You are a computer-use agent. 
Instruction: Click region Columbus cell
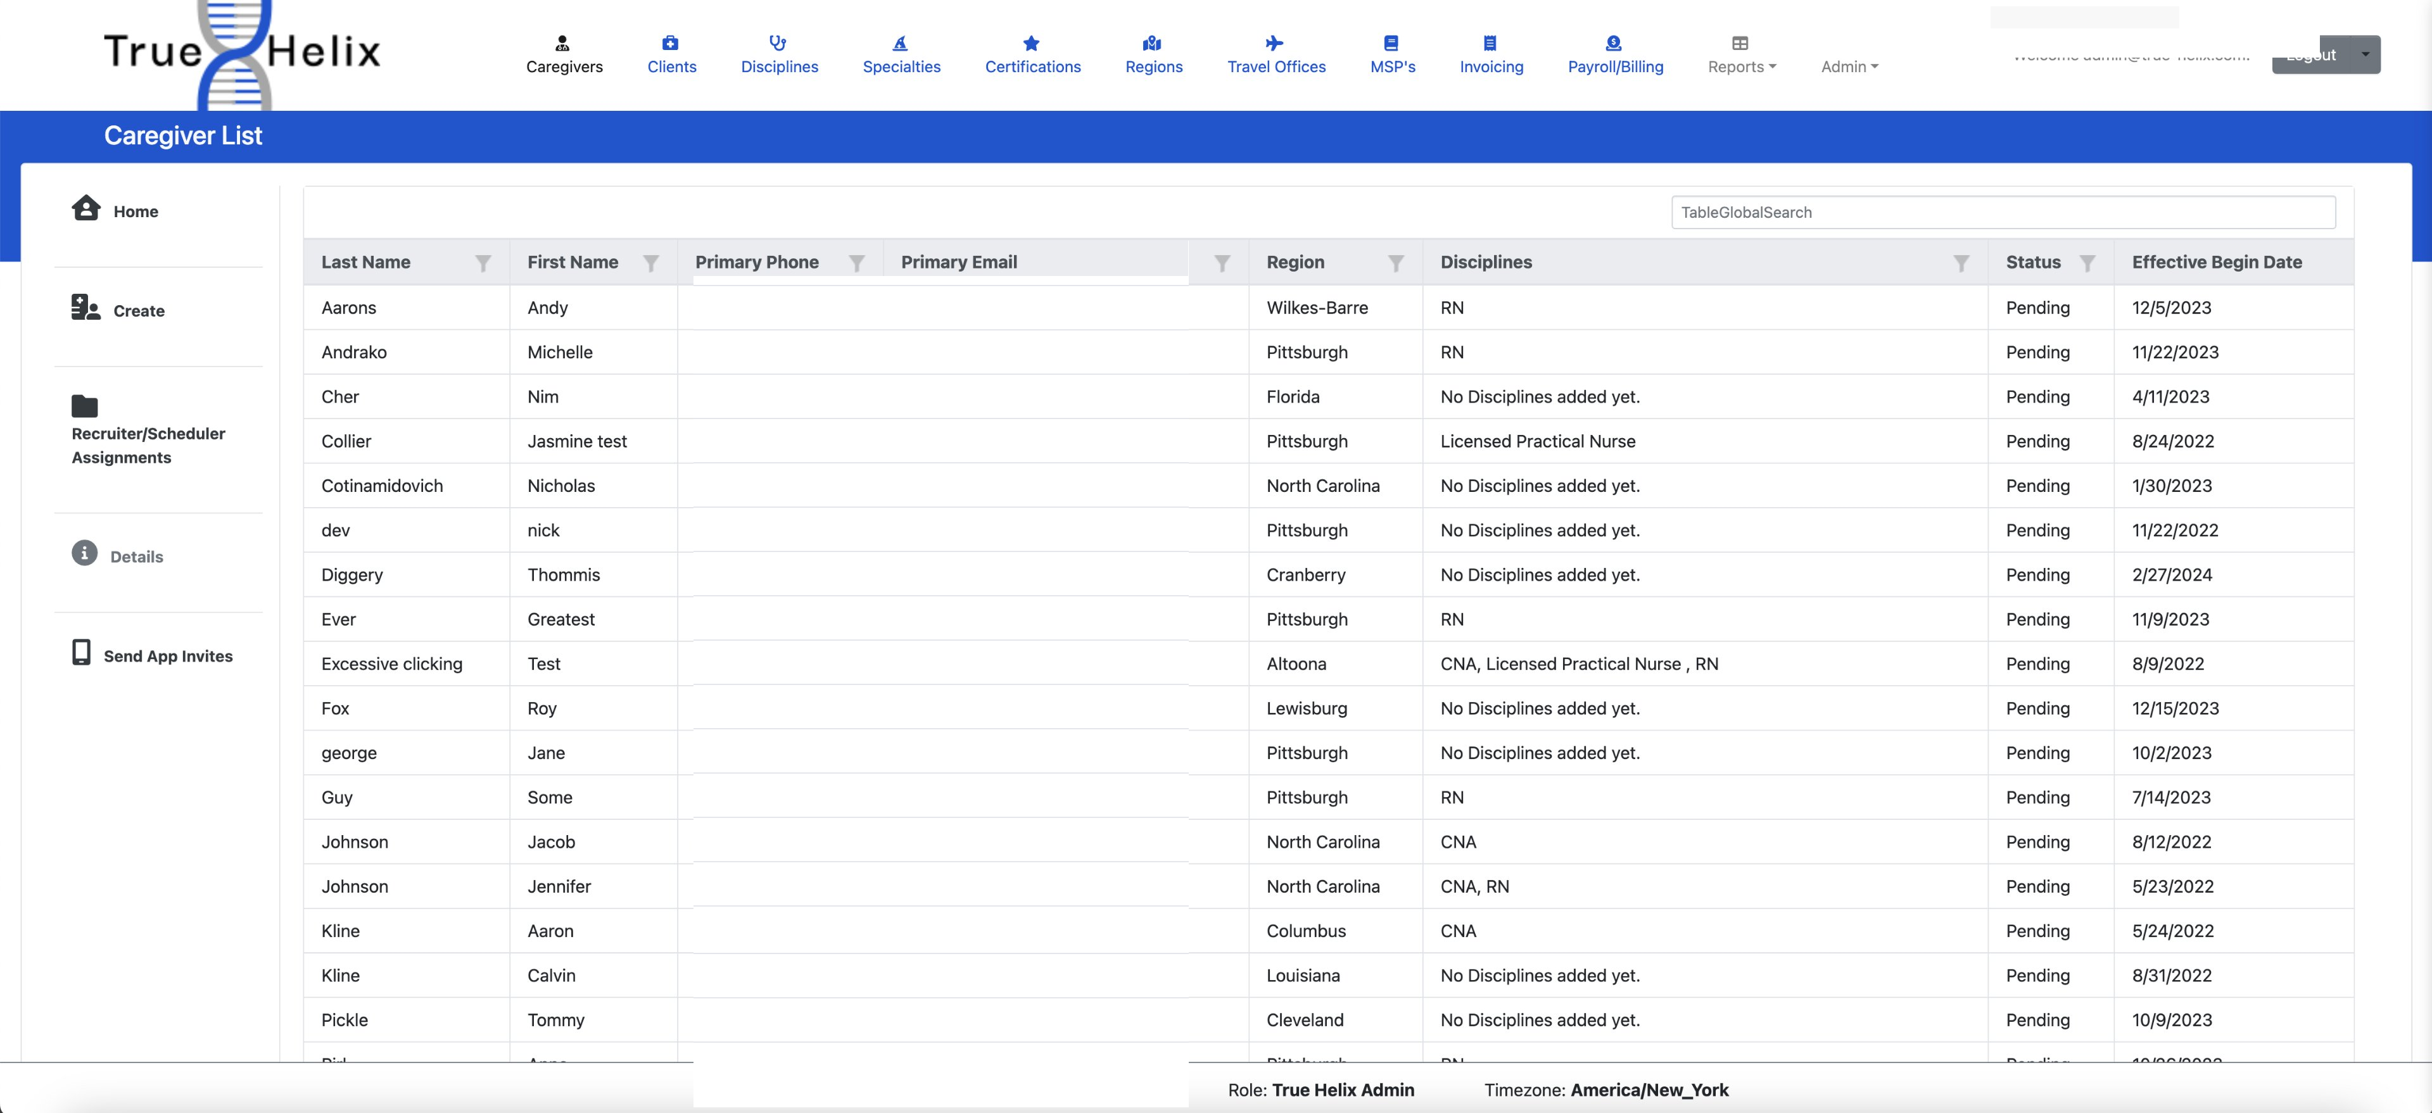point(1306,931)
